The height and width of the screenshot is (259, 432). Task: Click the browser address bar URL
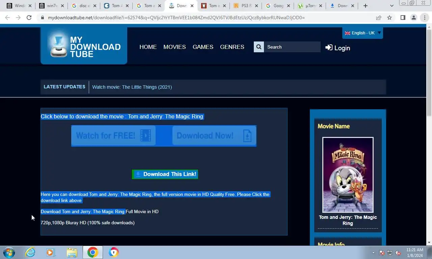(x=176, y=18)
